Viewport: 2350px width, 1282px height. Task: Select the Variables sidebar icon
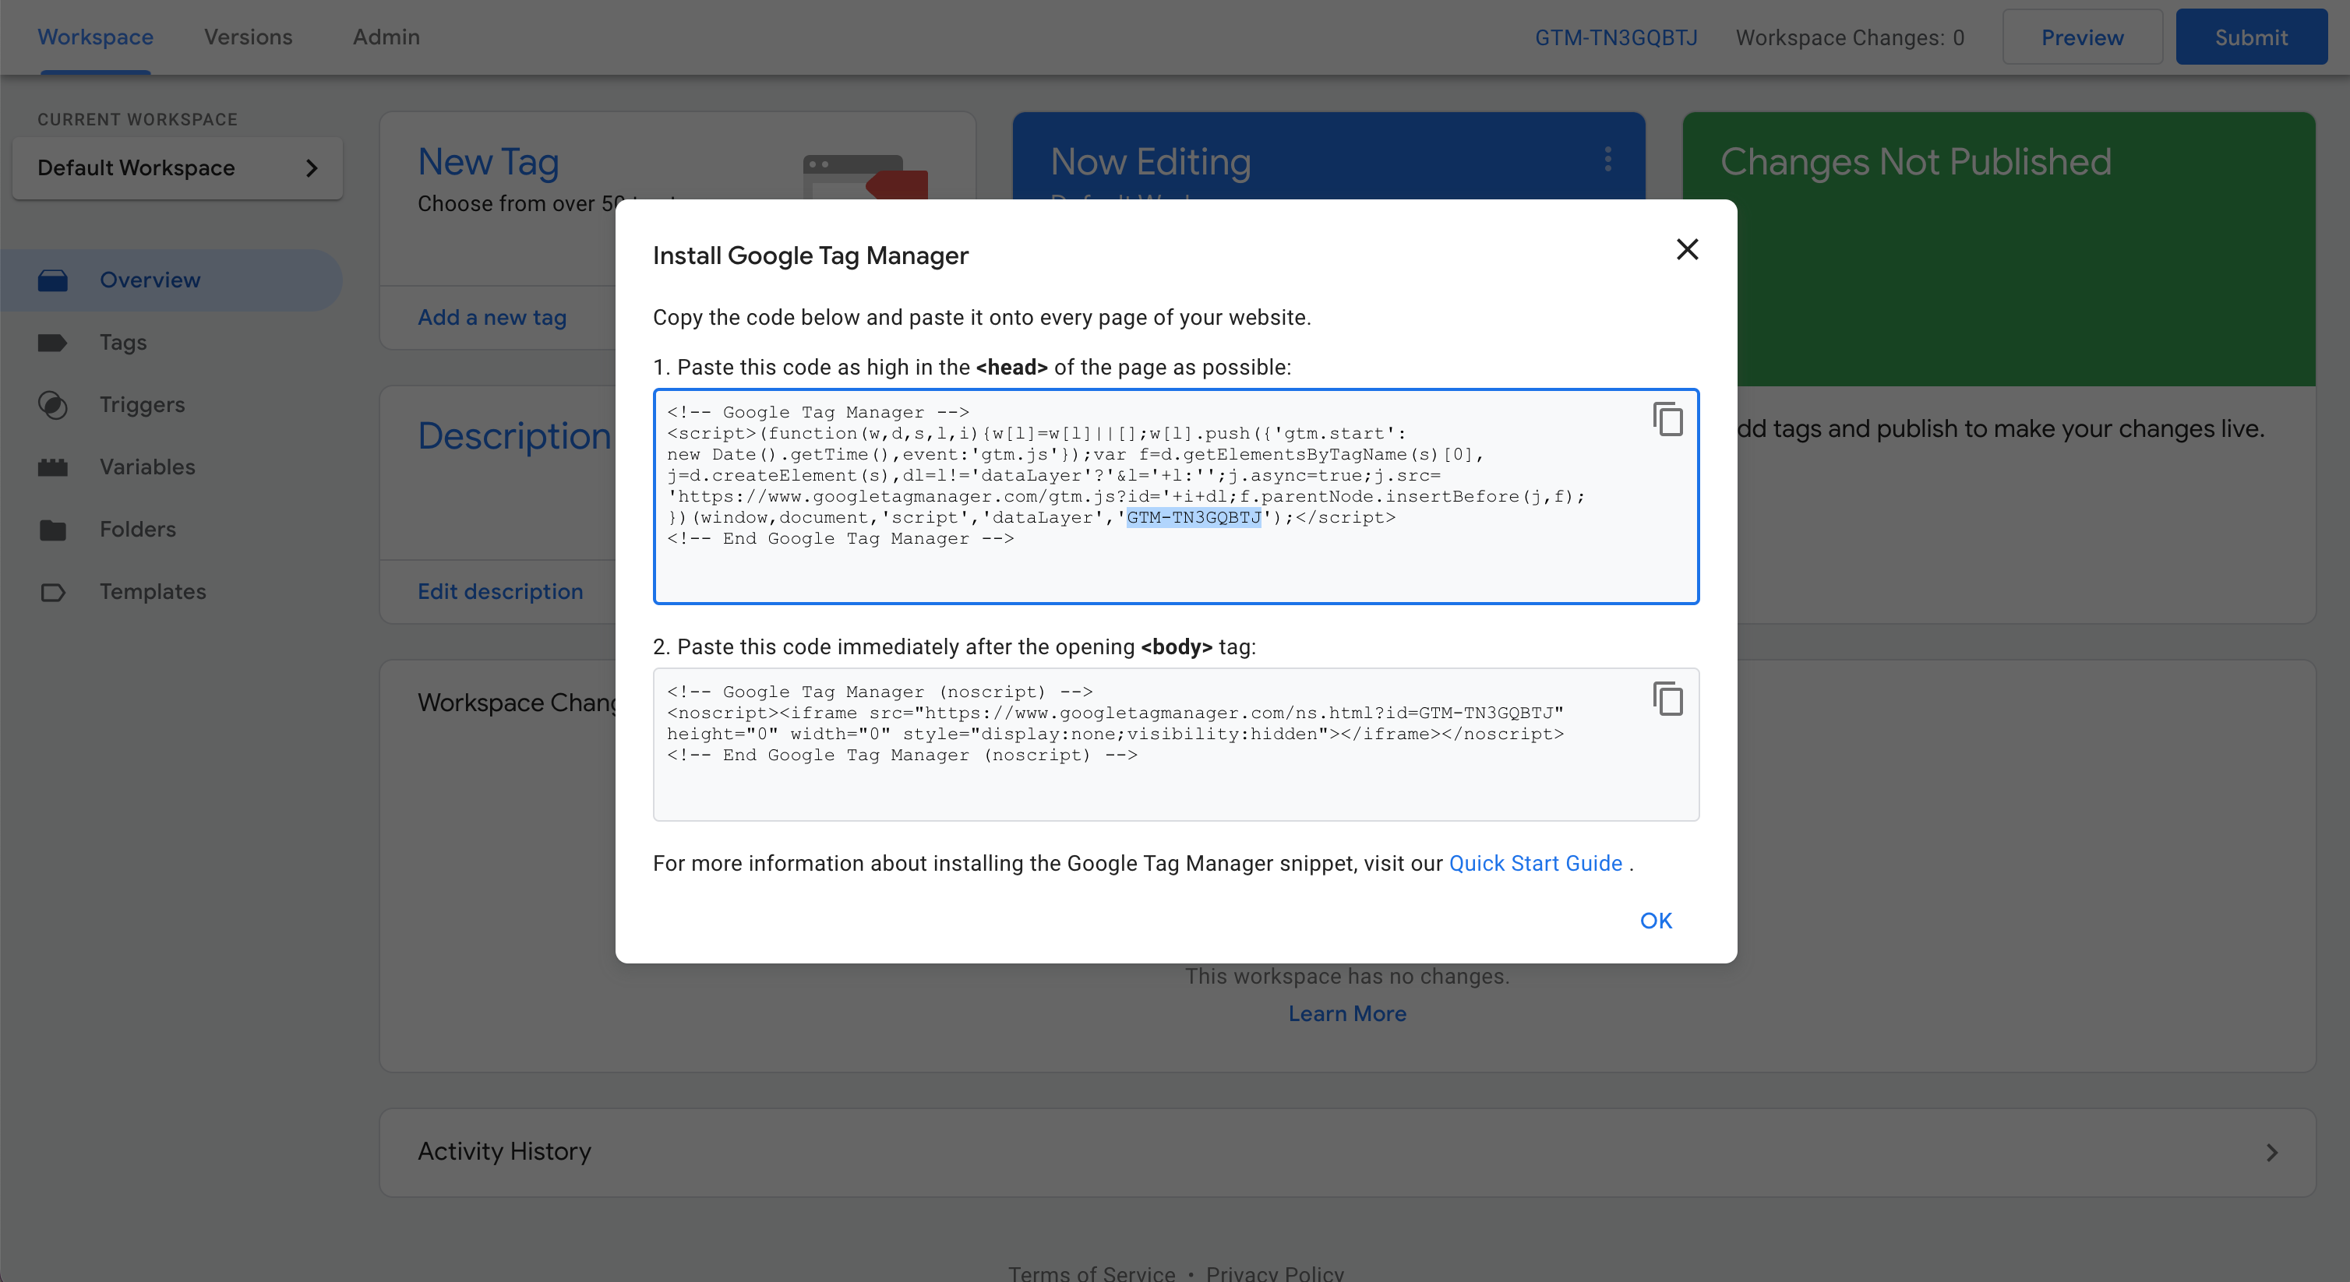[53, 467]
